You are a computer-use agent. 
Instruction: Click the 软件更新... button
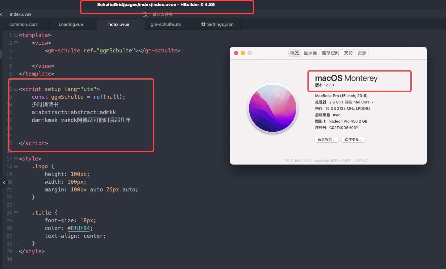(x=353, y=140)
